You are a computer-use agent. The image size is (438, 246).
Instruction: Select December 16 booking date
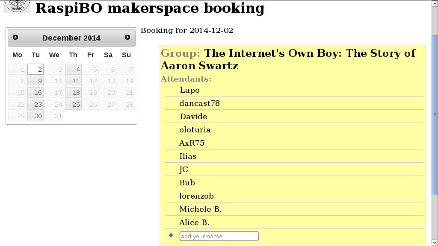[x=36, y=92]
